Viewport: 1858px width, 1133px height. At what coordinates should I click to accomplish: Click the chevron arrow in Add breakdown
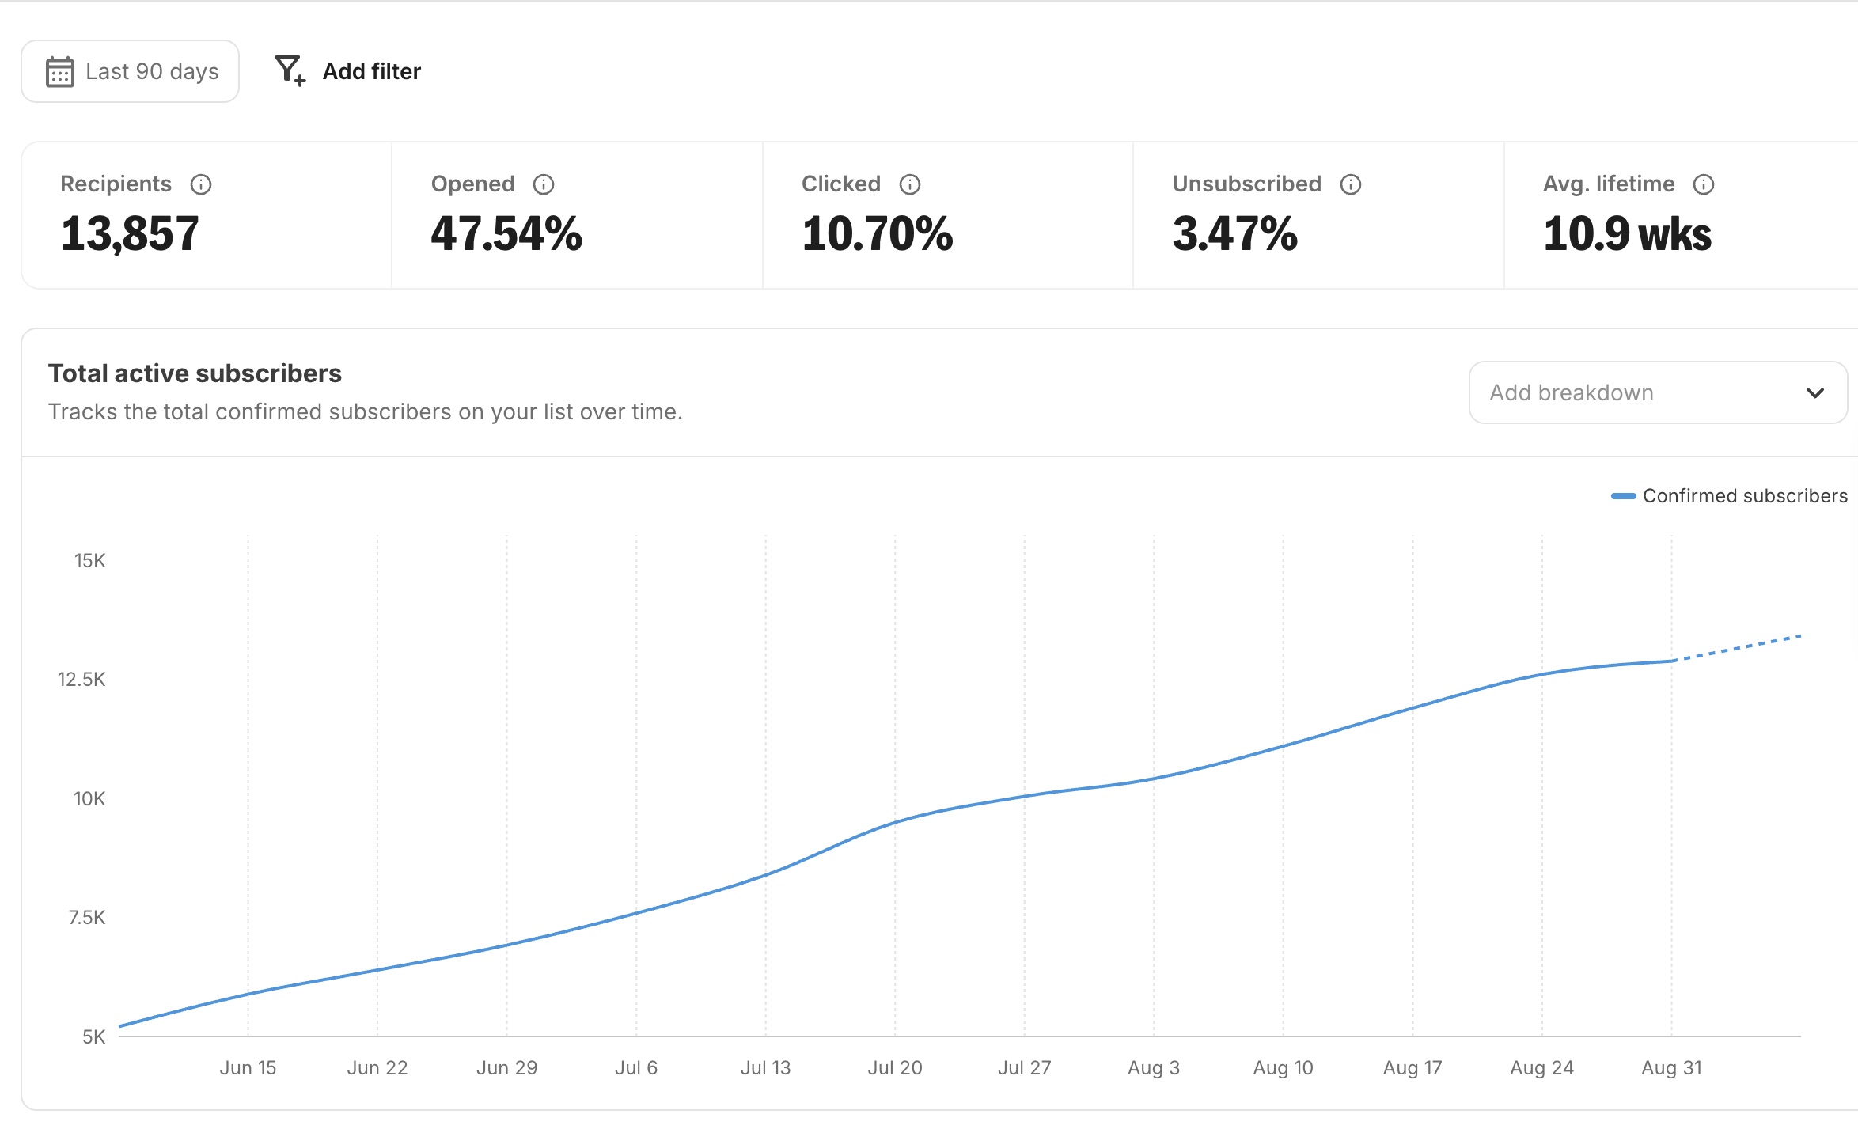(1815, 392)
